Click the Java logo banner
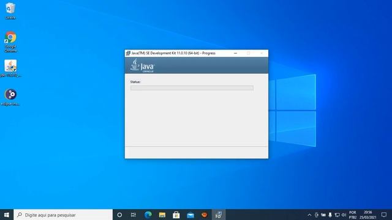 pyautogui.click(x=197, y=65)
